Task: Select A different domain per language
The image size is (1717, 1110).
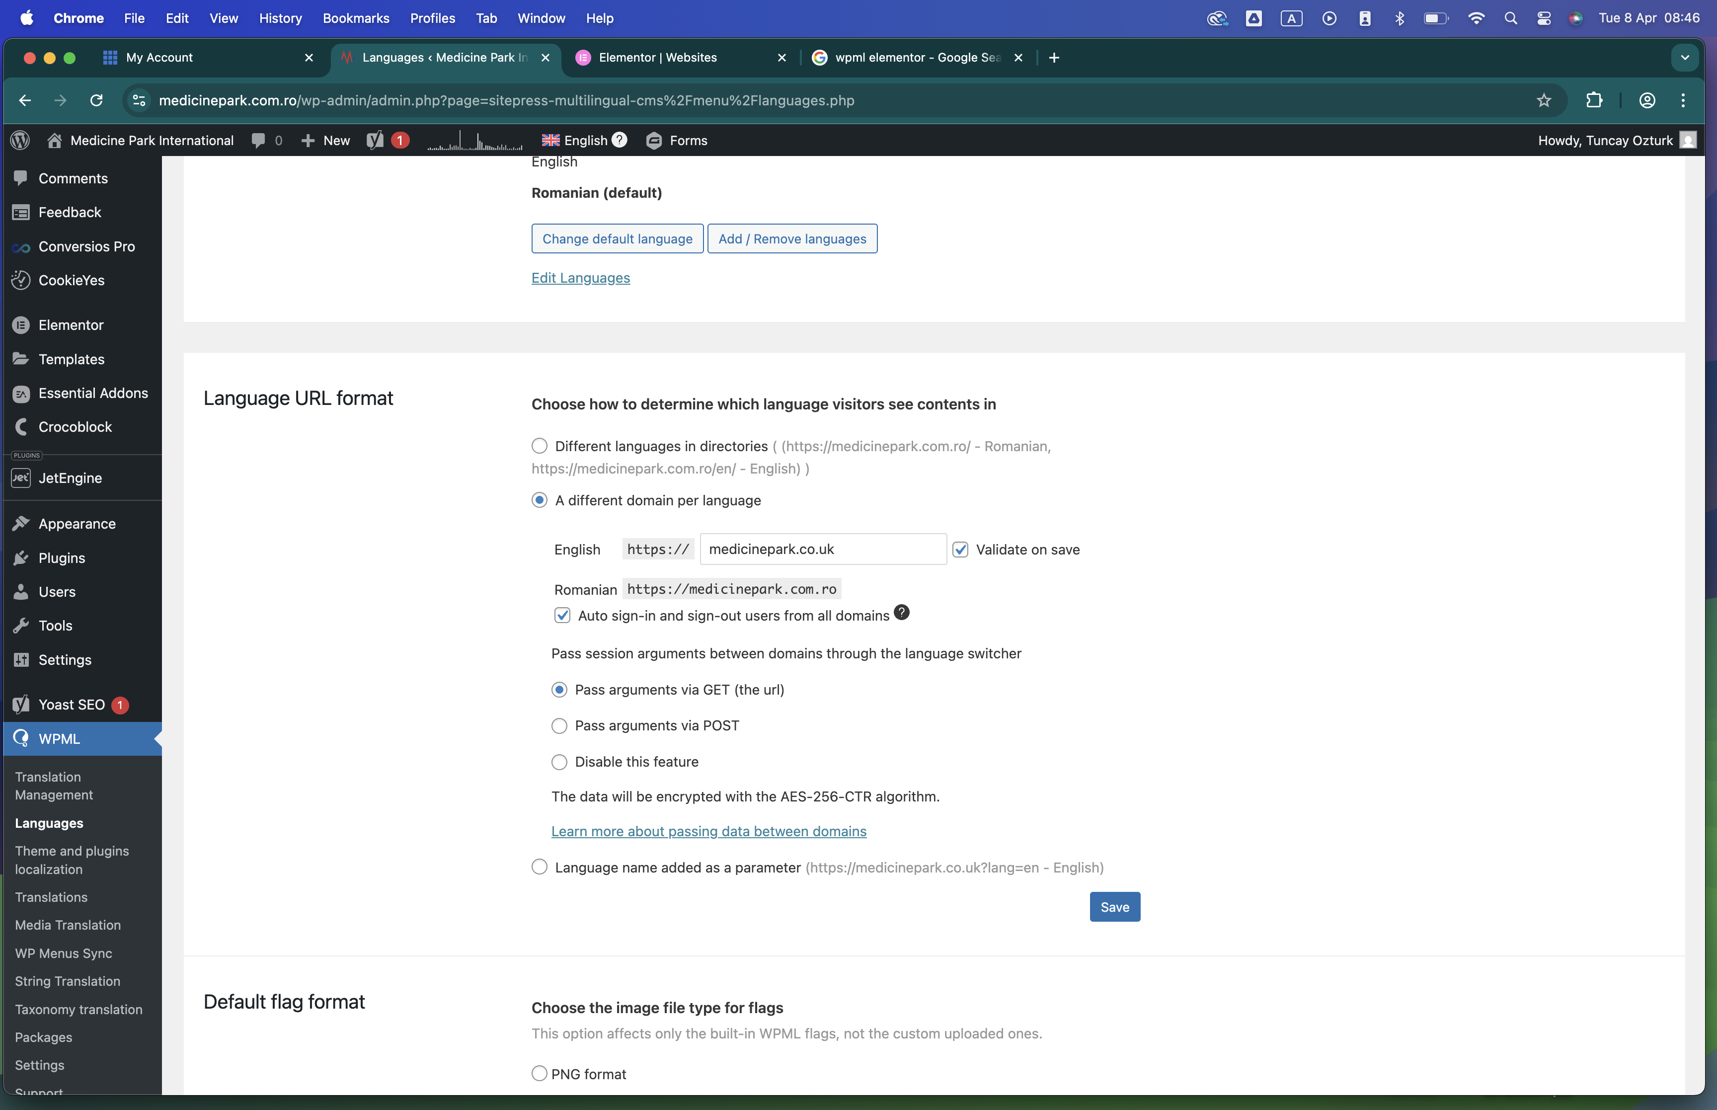Action: point(540,500)
